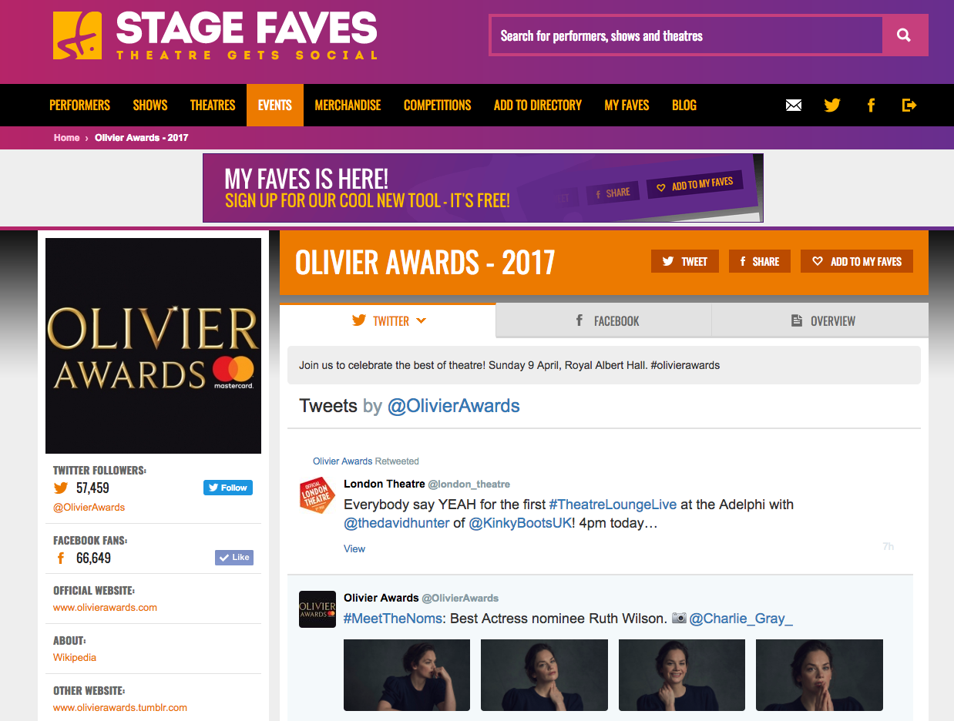Open second Ruth Wilson photo thumbnail
Screen dimensions: 954x721
click(544, 675)
